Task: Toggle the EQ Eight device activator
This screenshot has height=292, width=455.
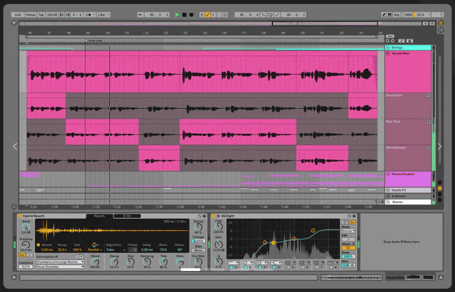Action: 213,216
